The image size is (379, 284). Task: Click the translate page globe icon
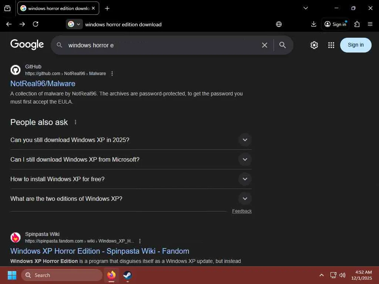[279, 24]
